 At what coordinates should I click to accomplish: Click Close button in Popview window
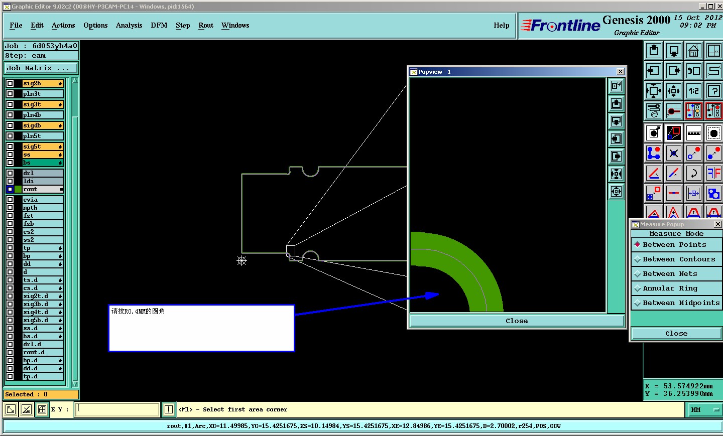point(517,321)
